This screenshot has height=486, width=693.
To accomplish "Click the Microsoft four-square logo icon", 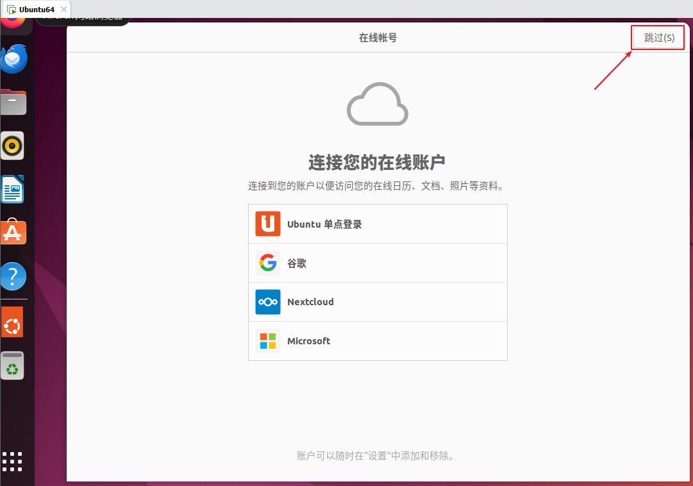I will (268, 341).
